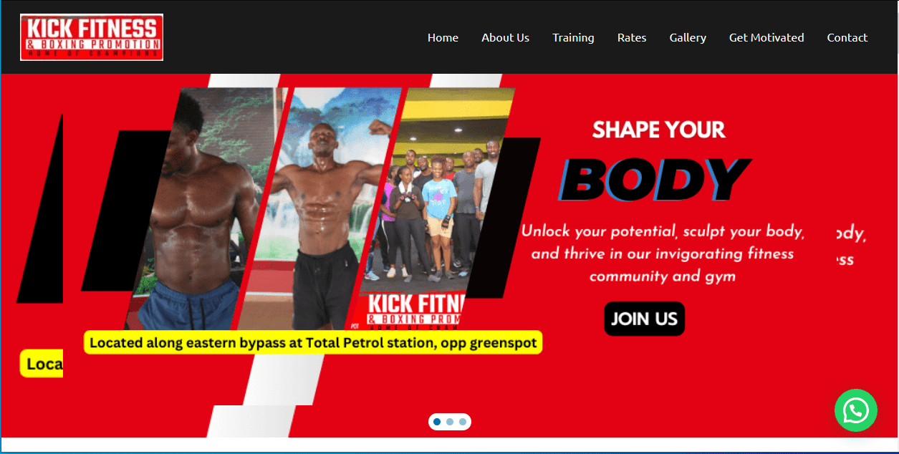Image resolution: width=899 pixels, height=454 pixels.
Task: Open the Gallery page
Action: click(688, 37)
